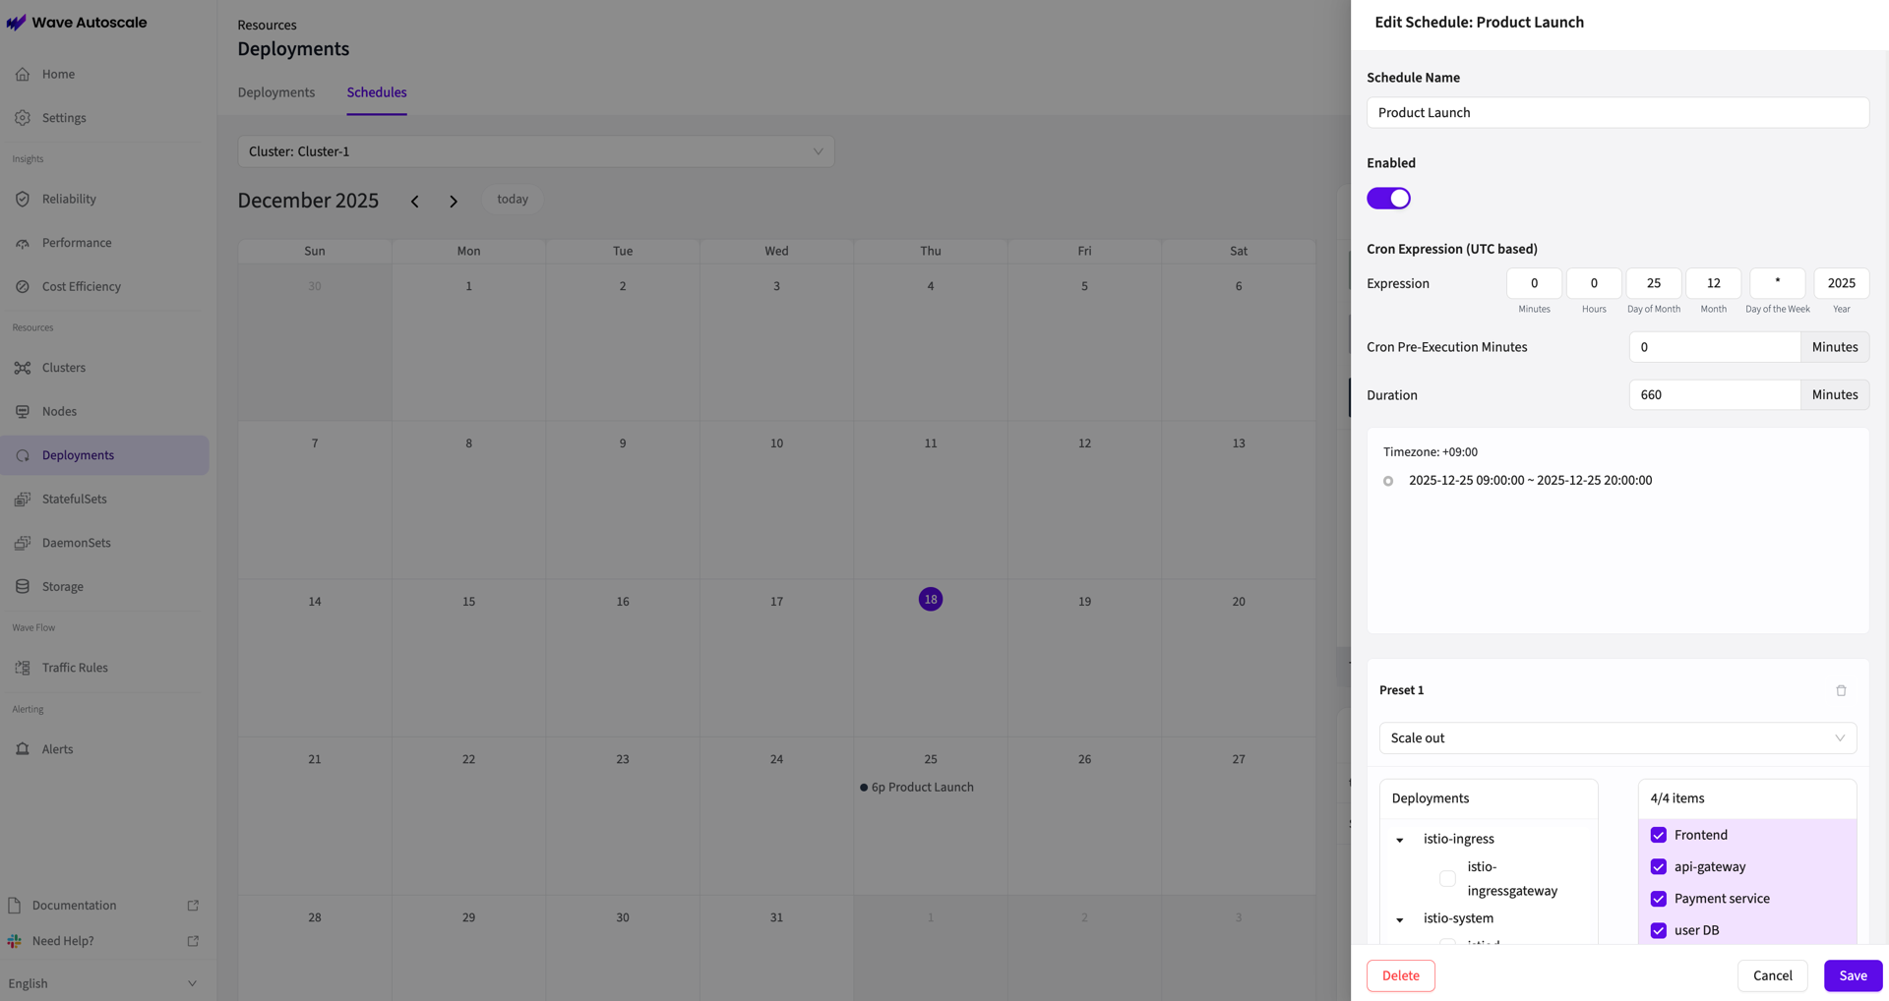The image size is (1889, 1001).
Task: Open Storage via the database icon
Action: pos(23,587)
